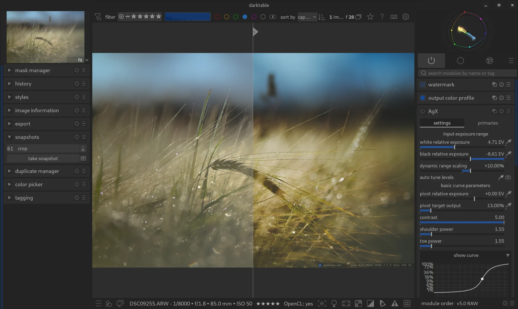Toggle guides and overlays grid icon
Screen dimensions: 518x309
[x=407, y=303]
